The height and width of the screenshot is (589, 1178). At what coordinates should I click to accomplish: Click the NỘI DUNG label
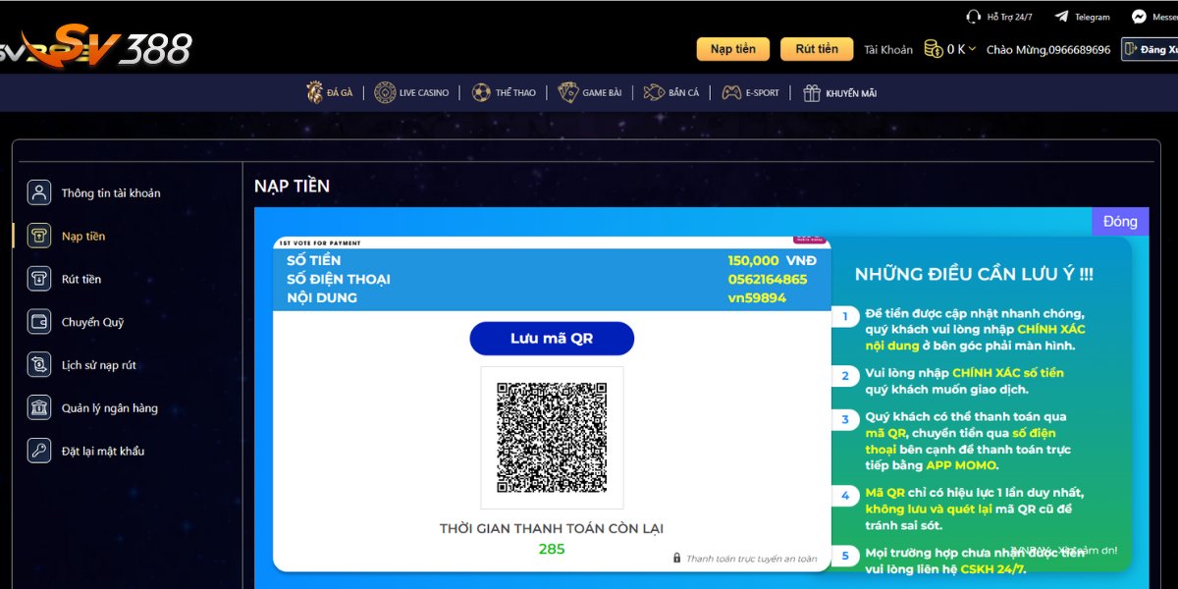point(322,297)
